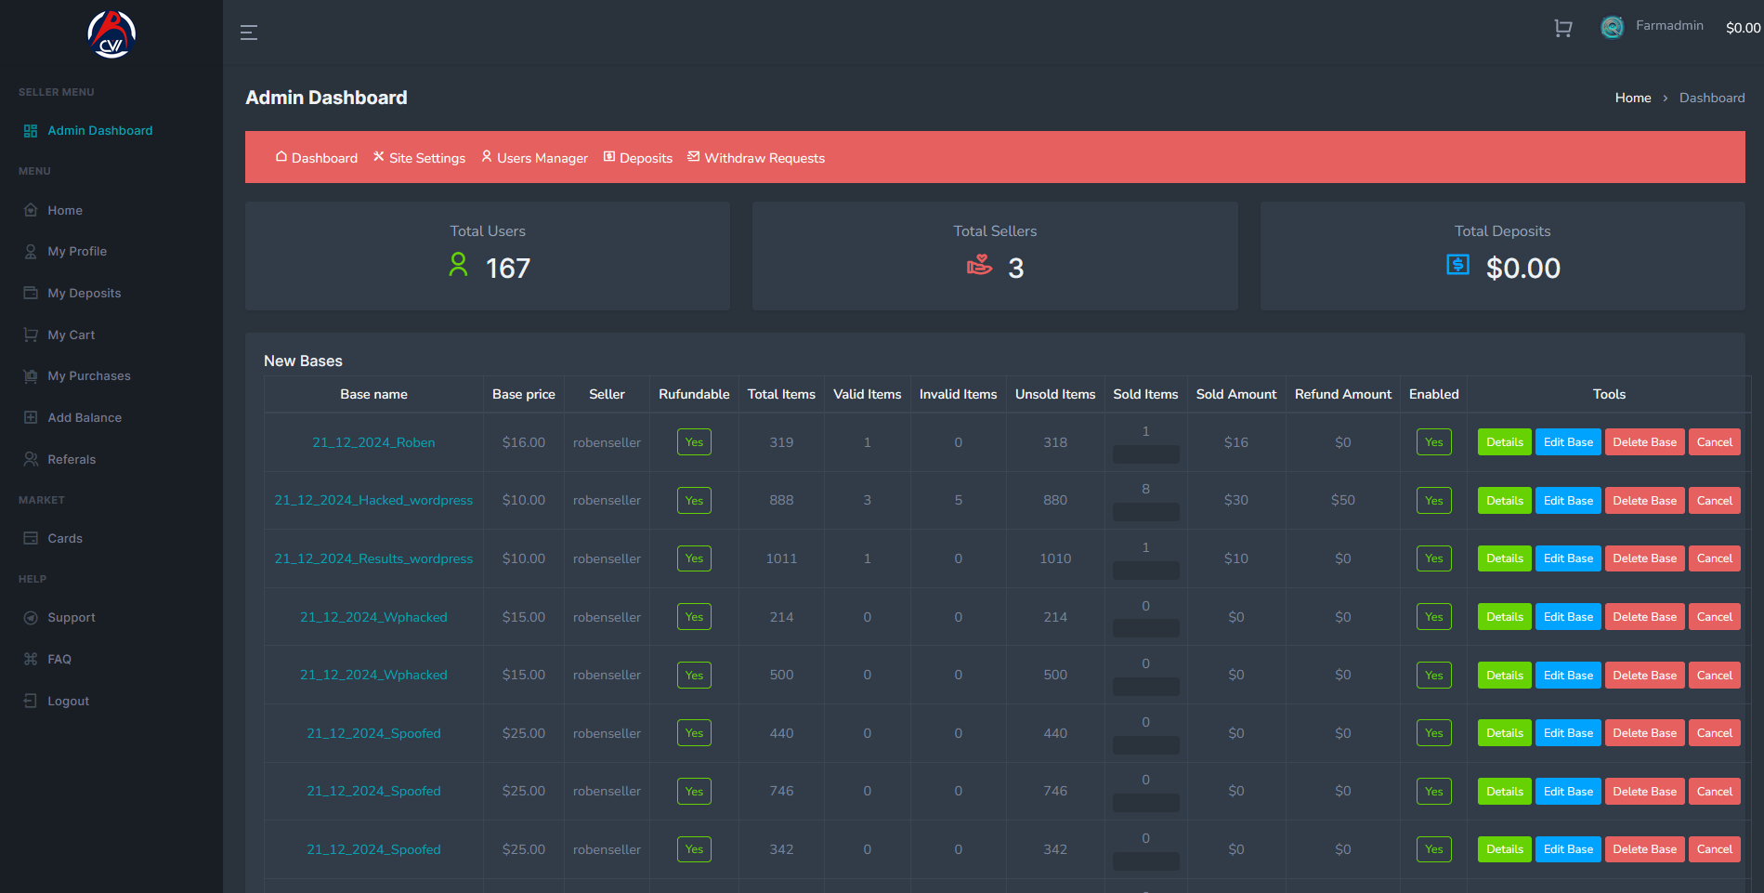Viewport: 1764px width, 893px height.
Task: Click the Home breadcrumb link
Action: pos(1632,98)
